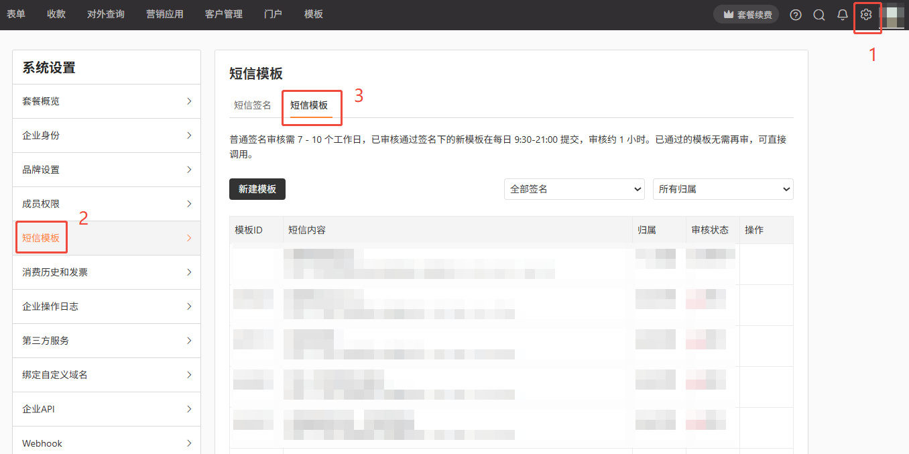Open the 对外查询 menu
909x454 pixels.
(106, 13)
